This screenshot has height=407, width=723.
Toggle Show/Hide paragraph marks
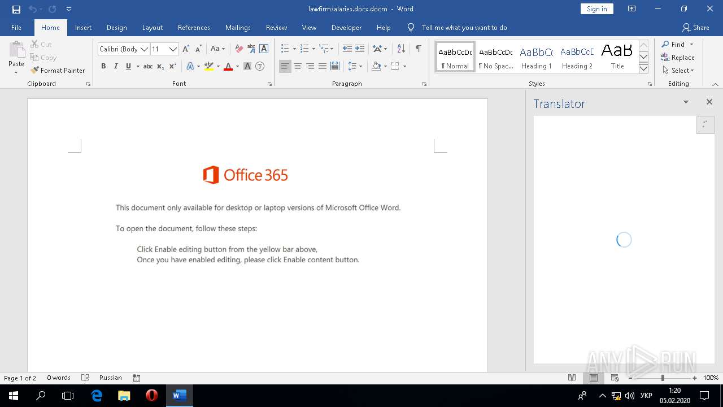[418, 49]
